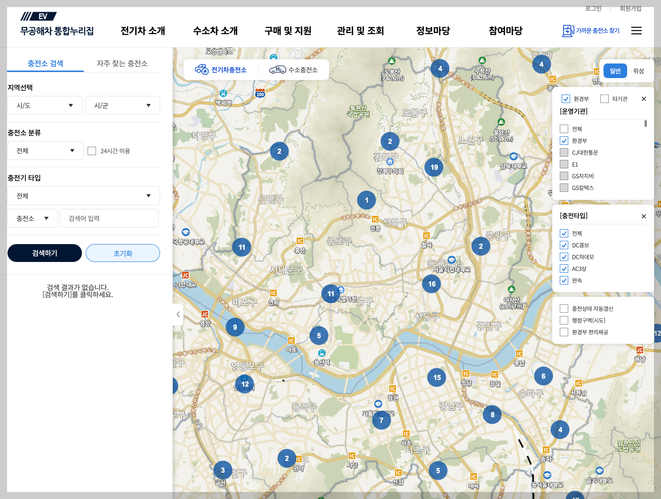Open the 충전기 타입 전체 dropdown
661x499 pixels.
[x=84, y=196]
